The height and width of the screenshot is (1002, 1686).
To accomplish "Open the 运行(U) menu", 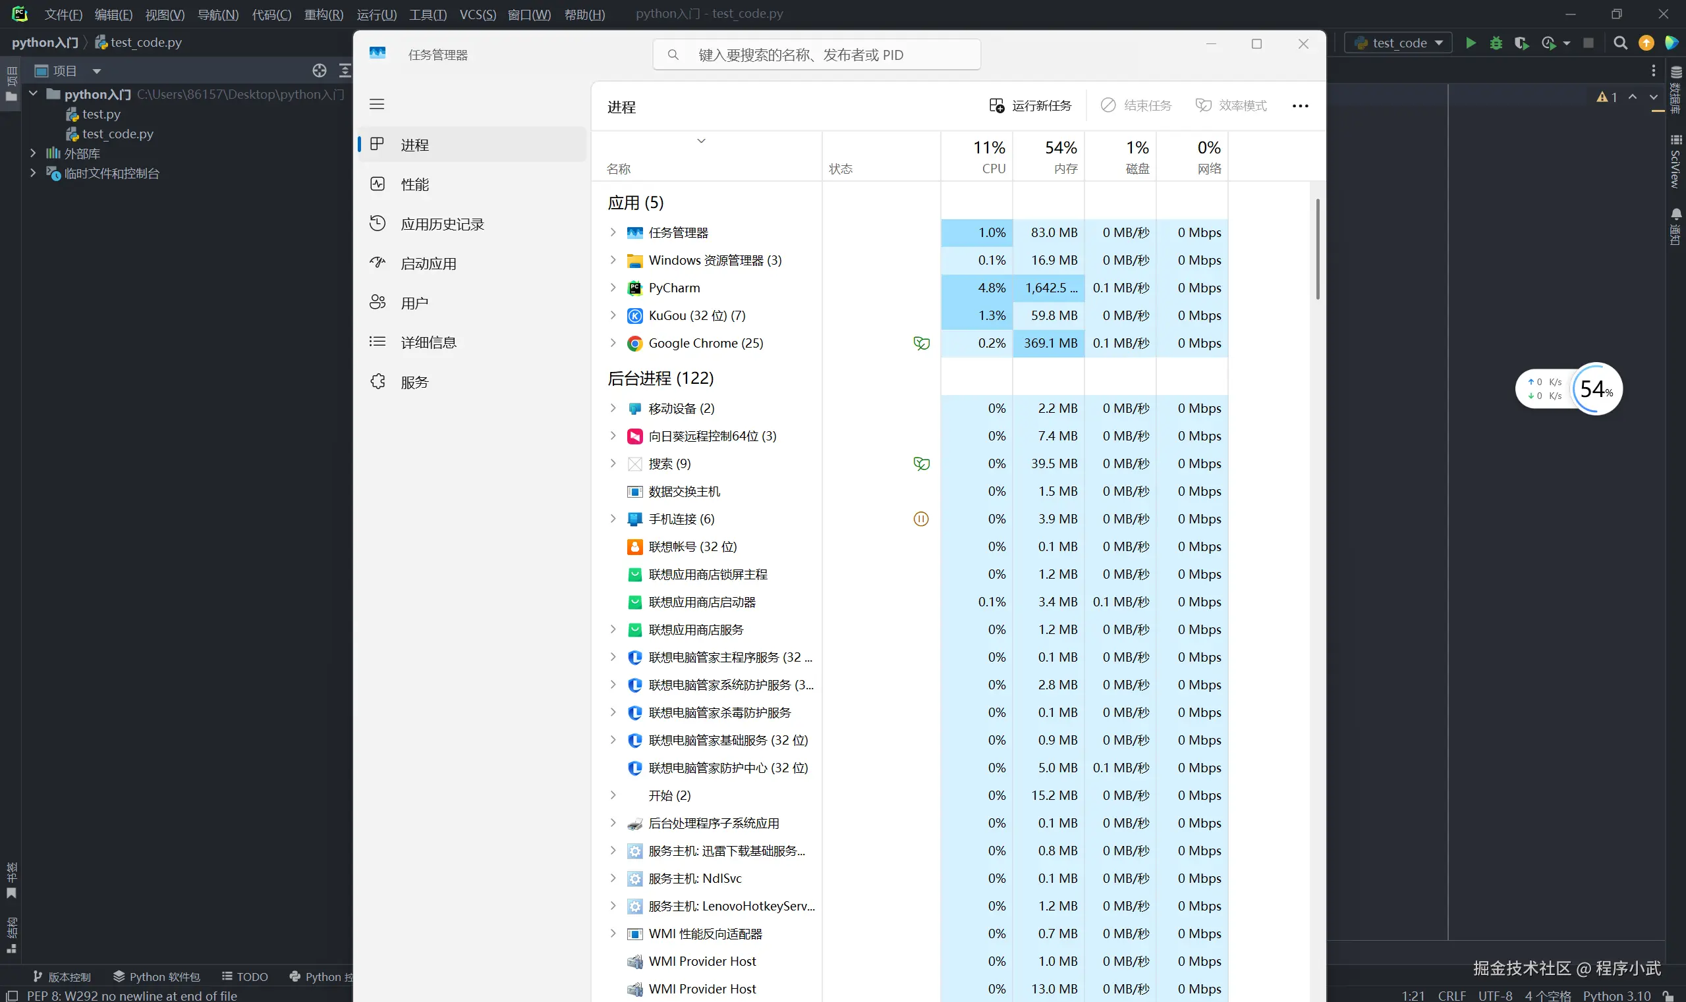I will coord(376,14).
